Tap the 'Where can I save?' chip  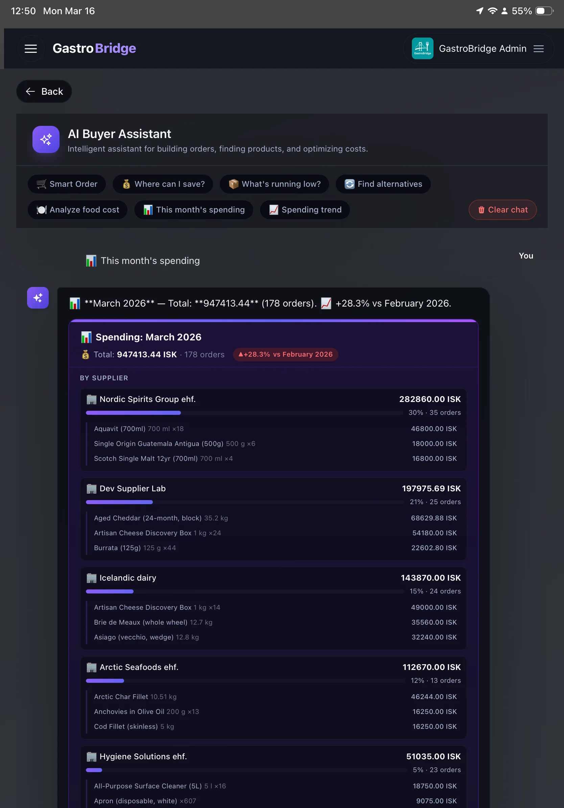pyautogui.click(x=163, y=184)
